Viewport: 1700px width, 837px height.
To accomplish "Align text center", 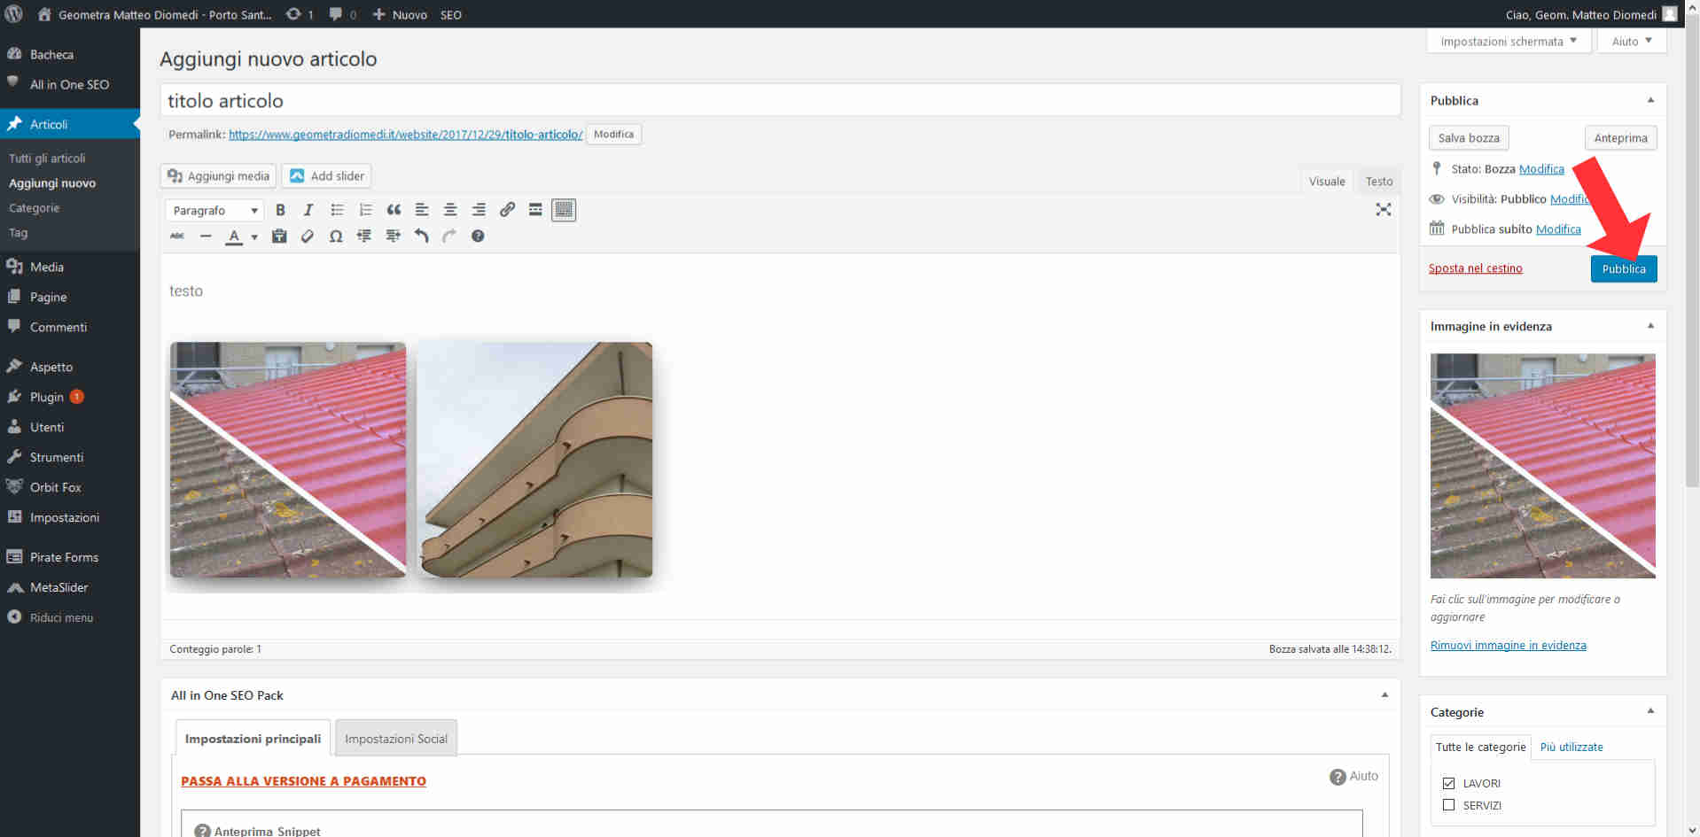I will coord(450,210).
